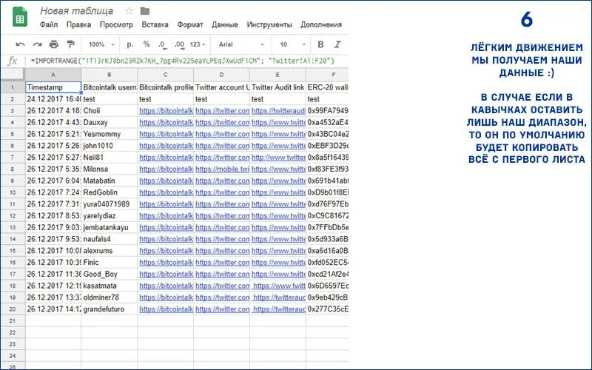Viewport: 592px width, 370px height.
Task: Select row 1 header
Action: [x=13, y=87]
